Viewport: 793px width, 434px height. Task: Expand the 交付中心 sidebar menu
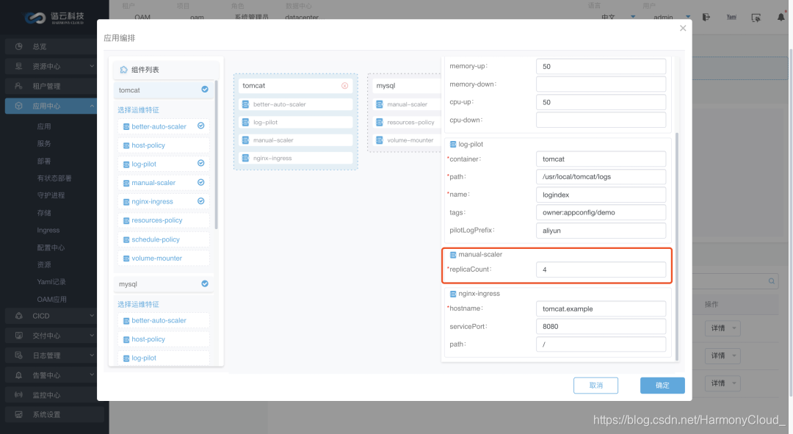(92, 336)
